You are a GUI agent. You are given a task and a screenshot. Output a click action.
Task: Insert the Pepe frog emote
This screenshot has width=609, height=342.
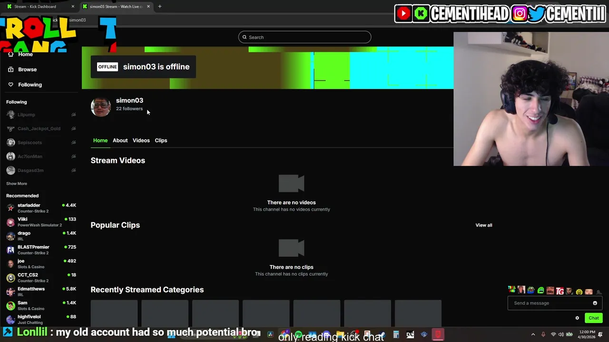tap(531, 290)
